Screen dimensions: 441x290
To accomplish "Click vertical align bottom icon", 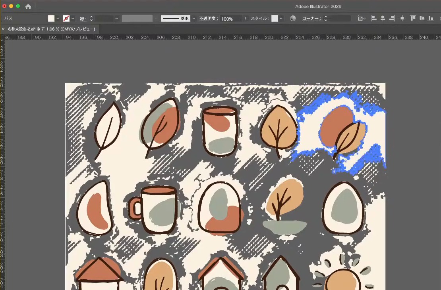I will pyautogui.click(x=431, y=19).
